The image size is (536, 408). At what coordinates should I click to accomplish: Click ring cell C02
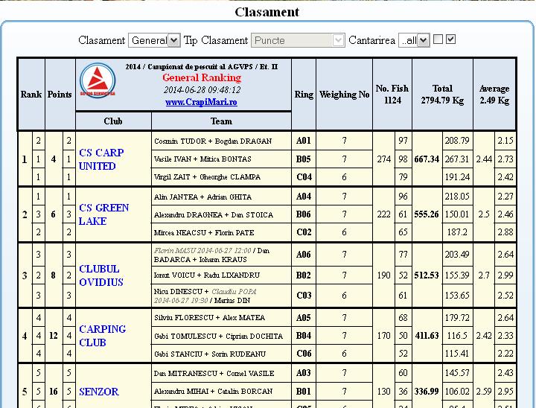(x=304, y=232)
